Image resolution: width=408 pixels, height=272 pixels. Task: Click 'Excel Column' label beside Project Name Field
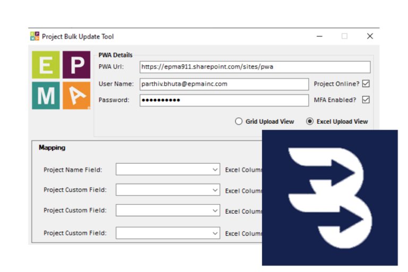coord(243,169)
